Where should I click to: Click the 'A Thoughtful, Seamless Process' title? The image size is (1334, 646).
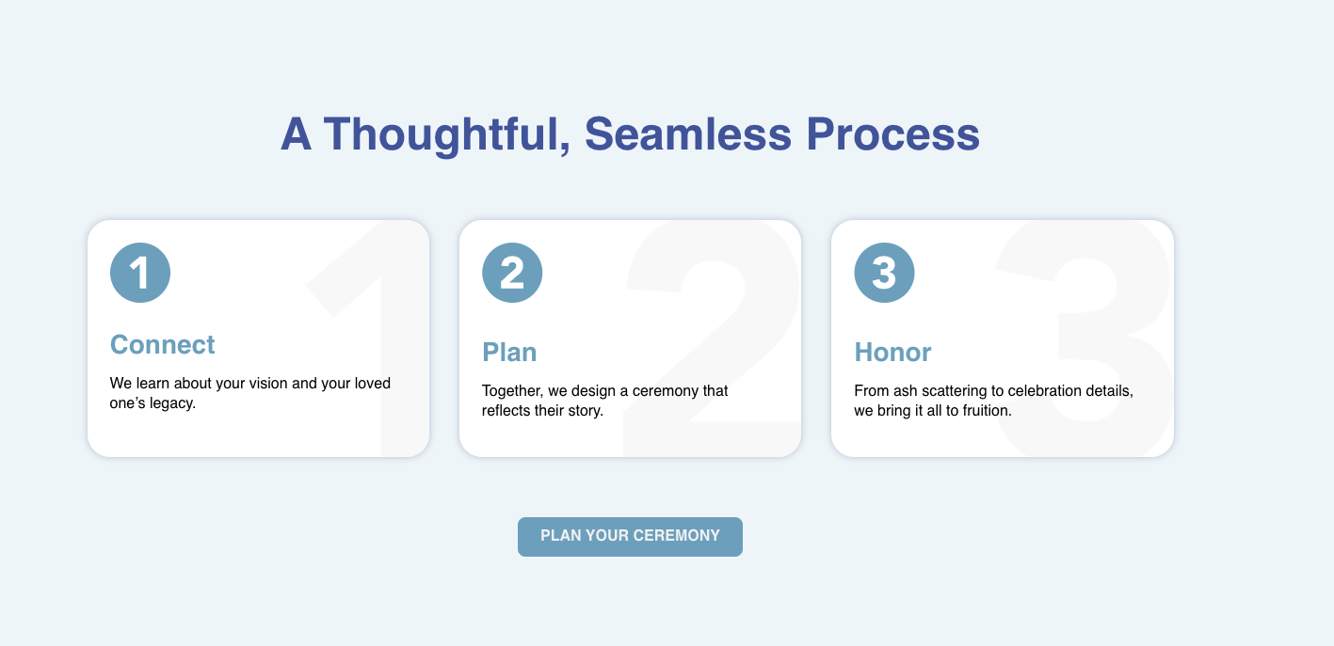(x=630, y=134)
